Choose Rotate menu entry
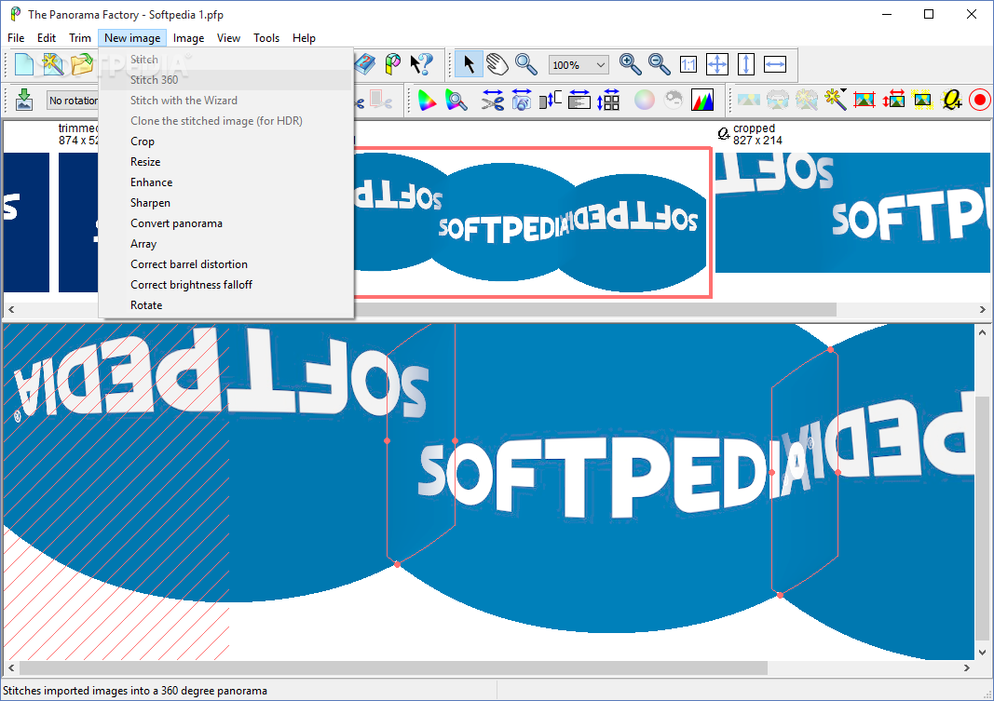Viewport: 994px width, 701px height. 225,305
